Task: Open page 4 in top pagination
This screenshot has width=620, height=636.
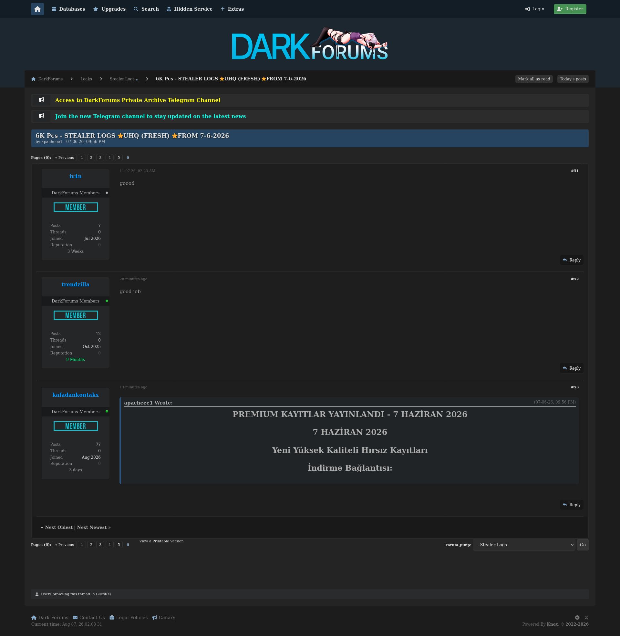Action: click(x=109, y=158)
